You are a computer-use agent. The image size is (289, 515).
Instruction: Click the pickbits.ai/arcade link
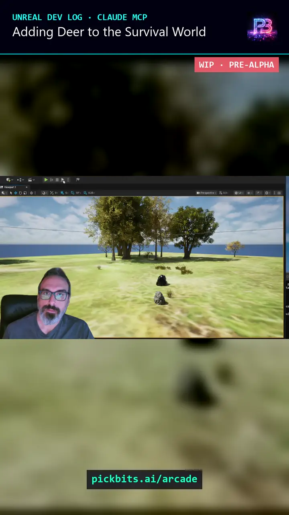coord(144,479)
